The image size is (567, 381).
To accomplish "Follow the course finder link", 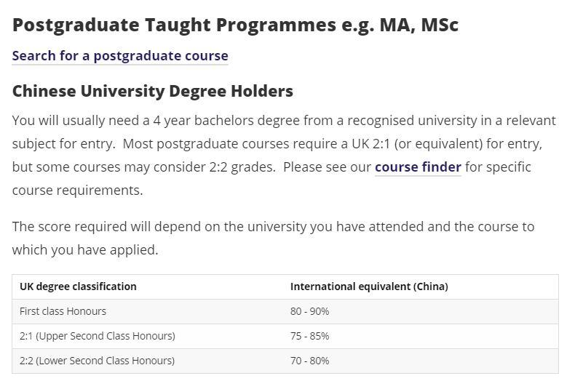I will coord(418,167).
